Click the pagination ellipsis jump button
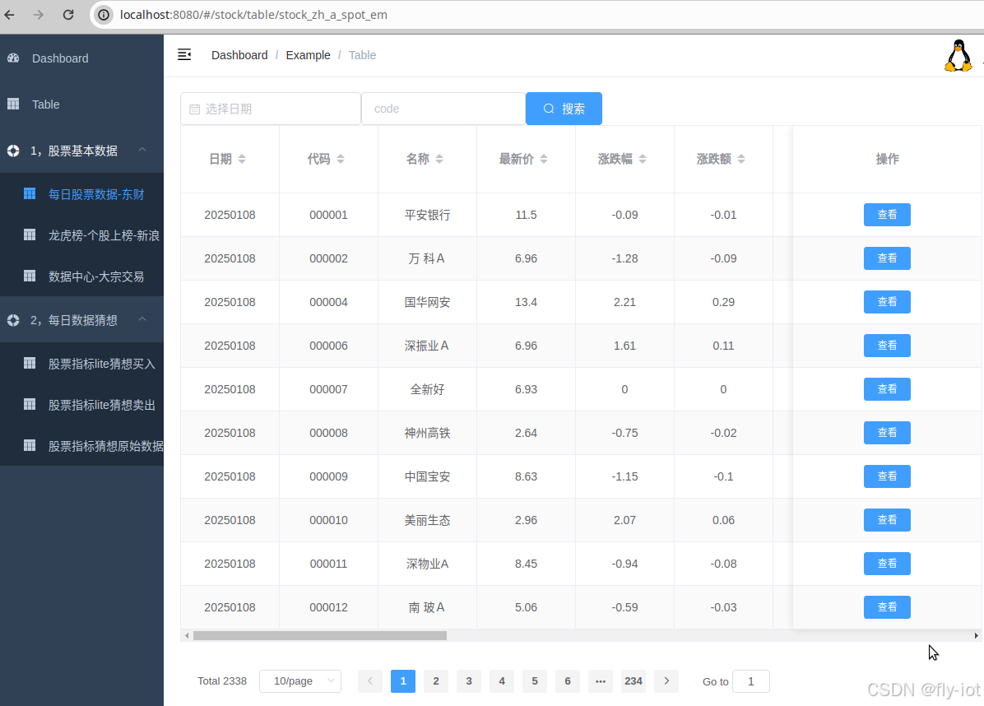Viewport: 984px width, 706px height. [x=601, y=680]
